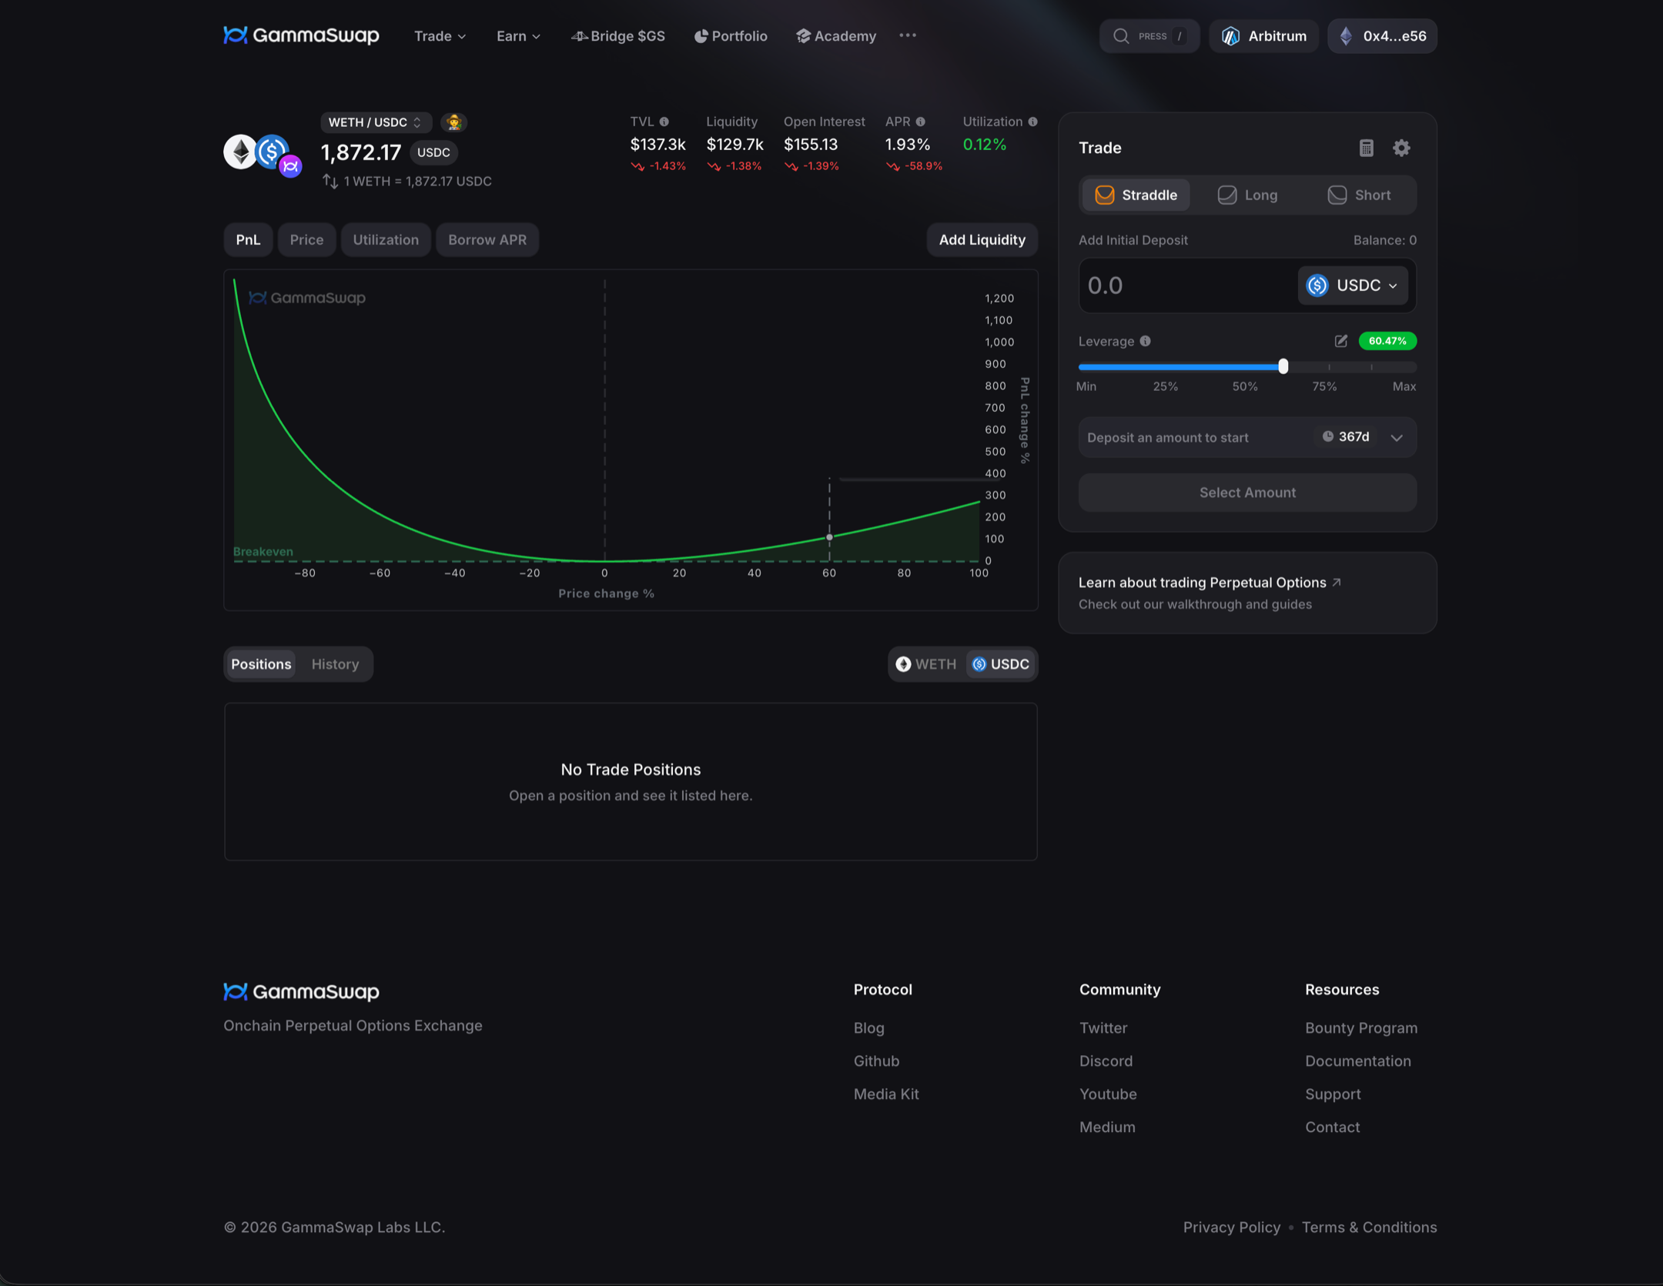The width and height of the screenshot is (1663, 1286).
Task: Open wallet 0x4...e56 menu
Action: point(1382,36)
